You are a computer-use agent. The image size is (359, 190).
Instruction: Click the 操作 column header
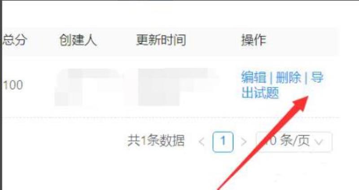(254, 40)
